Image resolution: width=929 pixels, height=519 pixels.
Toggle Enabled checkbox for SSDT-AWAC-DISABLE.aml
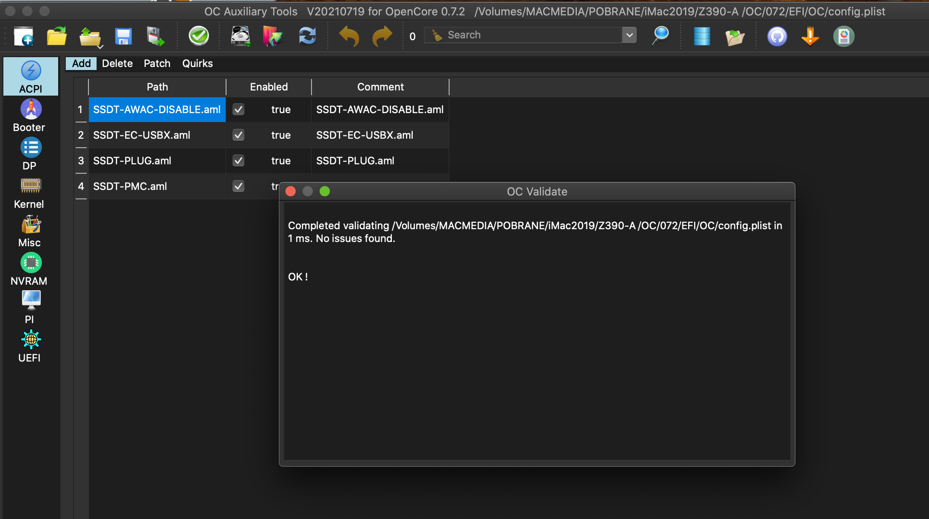coord(238,110)
